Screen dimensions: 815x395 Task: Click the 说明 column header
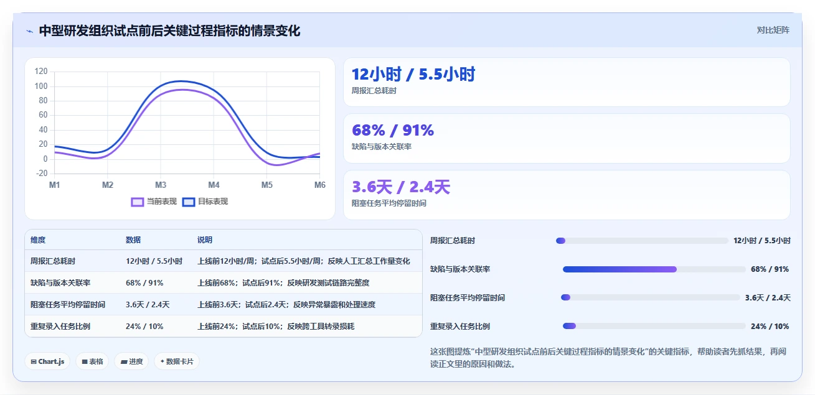205,240
